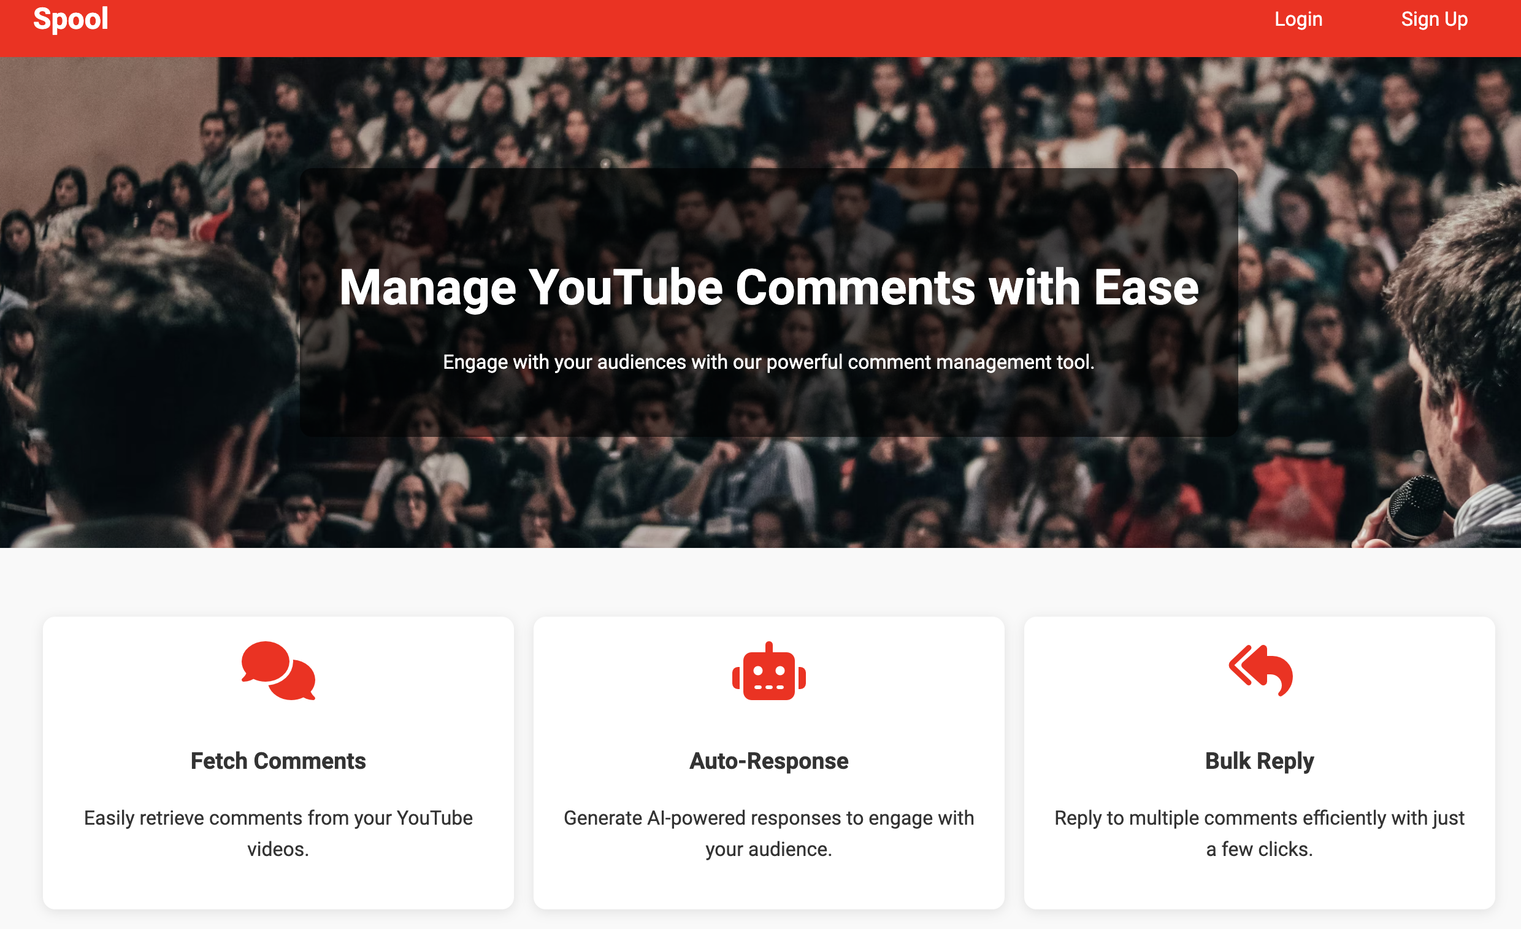Click empty area of red navigation bar
The width and height of the screenshot is (1521, 929).
[679, 28]
